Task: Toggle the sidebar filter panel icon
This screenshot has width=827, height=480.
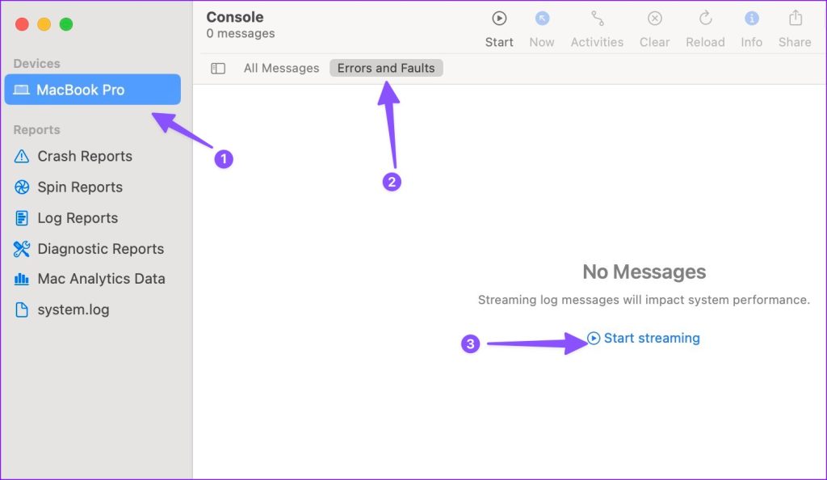Action: [x=218, y=69]
